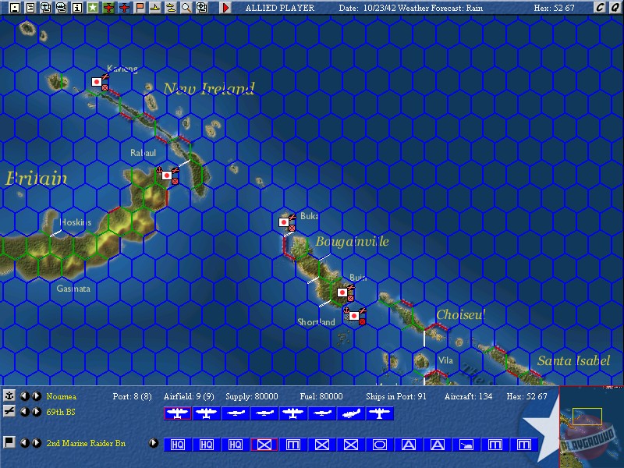This screenshot has width=624, height=468.
Task: Click the information icon on the toolbar
Action: 76,6
